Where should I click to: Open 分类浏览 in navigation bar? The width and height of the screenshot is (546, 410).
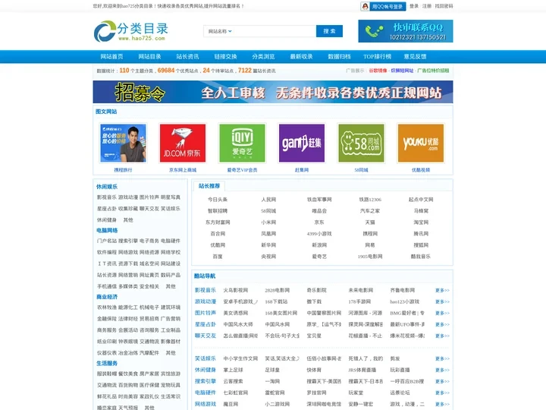point(264,56)
